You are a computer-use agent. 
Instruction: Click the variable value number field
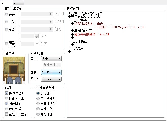(x=27, y=36)
